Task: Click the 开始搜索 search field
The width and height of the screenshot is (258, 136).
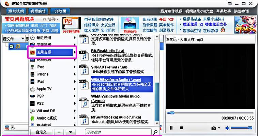Action: pyautogui.click(x=118, y=132)
